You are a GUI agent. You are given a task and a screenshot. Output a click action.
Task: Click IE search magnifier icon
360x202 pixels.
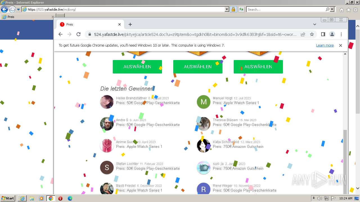click(x=327, y=9)
